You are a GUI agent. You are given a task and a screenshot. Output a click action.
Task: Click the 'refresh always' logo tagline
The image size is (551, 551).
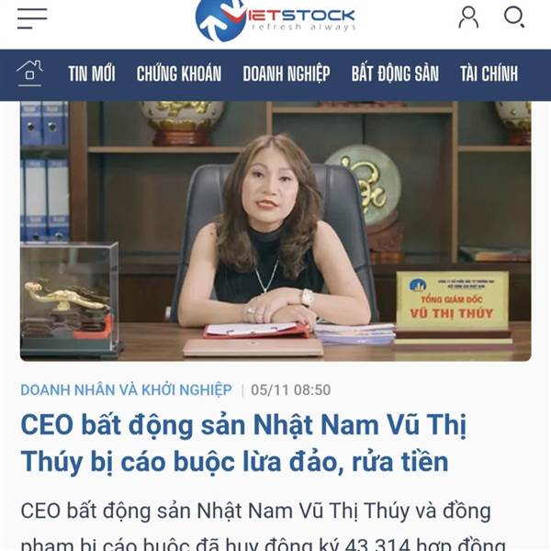[304, 28]
